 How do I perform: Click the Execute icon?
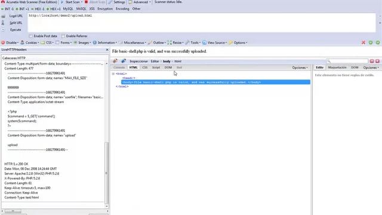point(3,30)
